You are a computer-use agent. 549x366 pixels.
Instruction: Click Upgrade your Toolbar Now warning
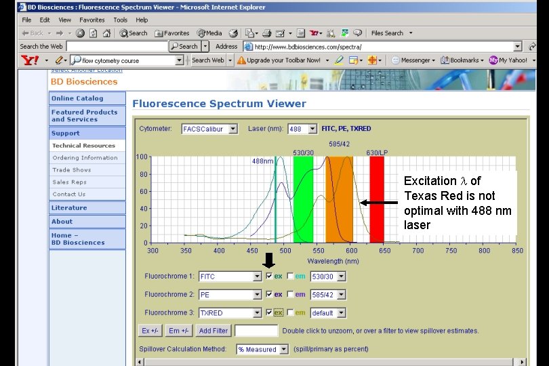(279, 60)
